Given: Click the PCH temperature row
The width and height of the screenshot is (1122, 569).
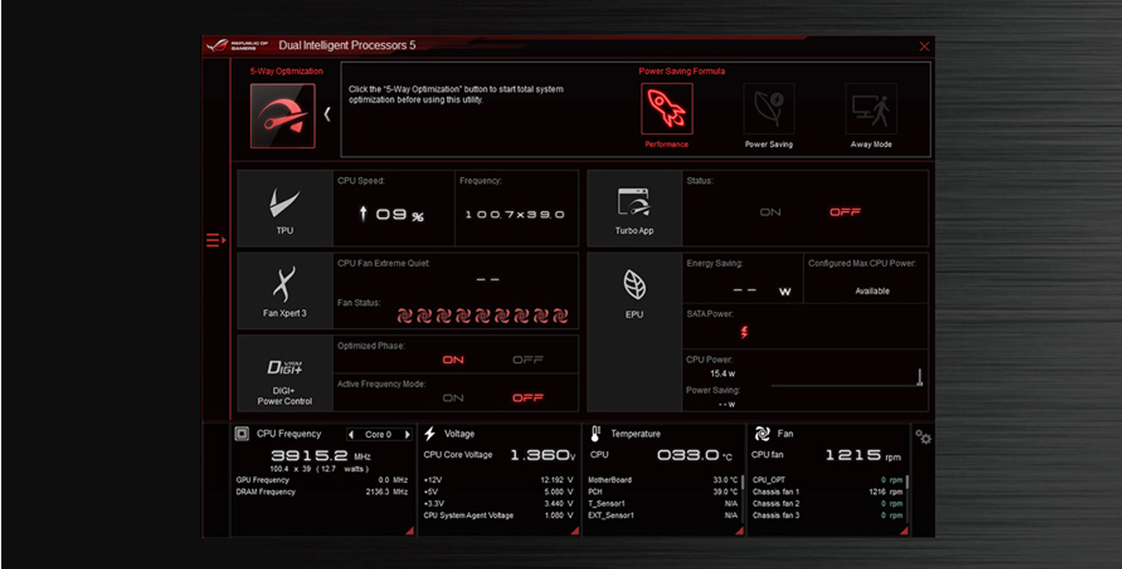Looking at the screenshot, I should tap(663, 492).
